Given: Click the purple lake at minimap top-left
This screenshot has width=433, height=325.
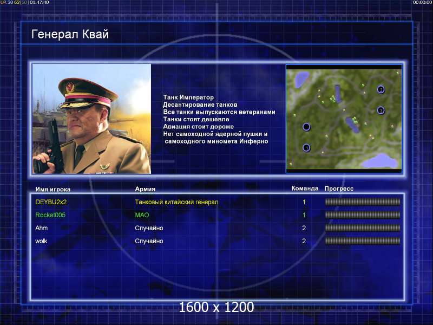Looking at the screenshot, I should (301, 79).
